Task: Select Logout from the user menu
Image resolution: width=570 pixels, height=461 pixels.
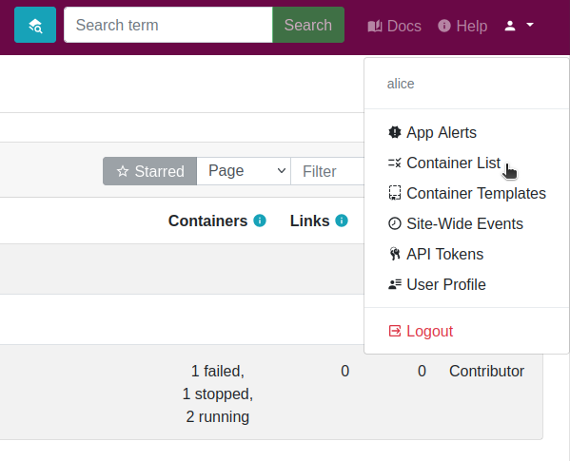Action: point(466,331)
